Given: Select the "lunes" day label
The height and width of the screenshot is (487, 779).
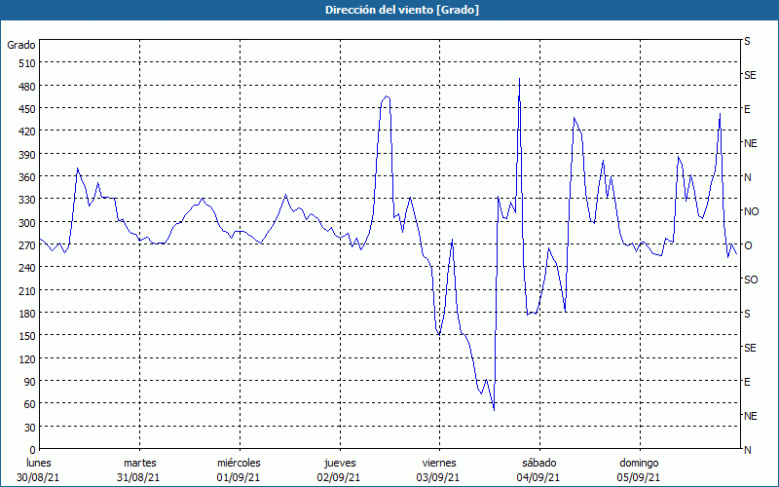Looking at the screenshot, I should point(39,463).
